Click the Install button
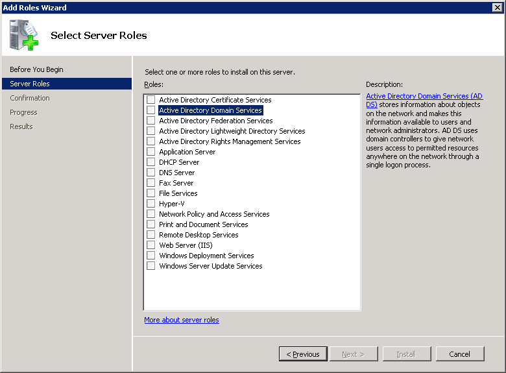This screenshot has width=506, height=373. tap(407, 354)
